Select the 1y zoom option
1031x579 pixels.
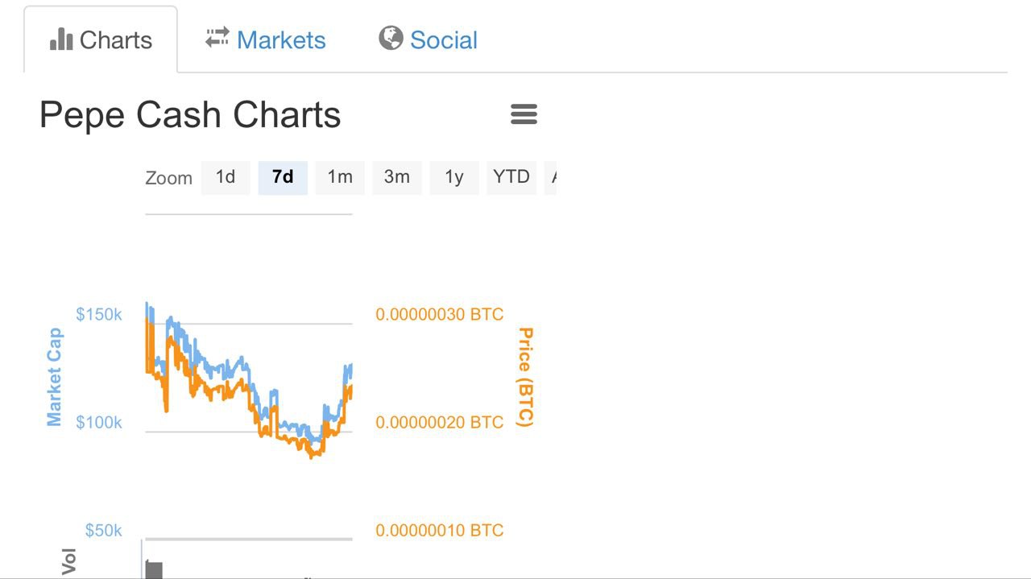[454, 177]
